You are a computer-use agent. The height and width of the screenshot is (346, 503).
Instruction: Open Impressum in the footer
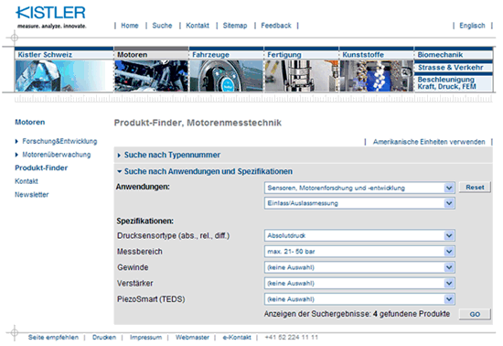[x=145, y=338]
